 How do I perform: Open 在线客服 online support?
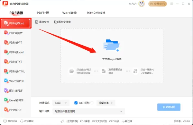(27, 121)
